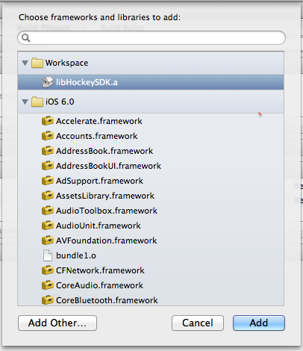
Task: Click the libHockeySDK.a library icon
Action: 48,82
